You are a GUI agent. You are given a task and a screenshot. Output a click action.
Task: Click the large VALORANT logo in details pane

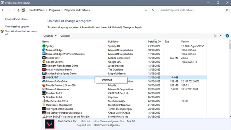[x=50, y=124]
